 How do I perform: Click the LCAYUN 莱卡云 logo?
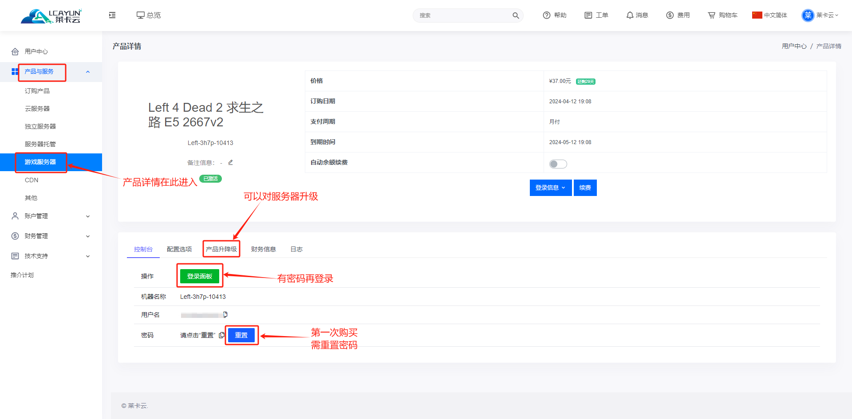51,16
